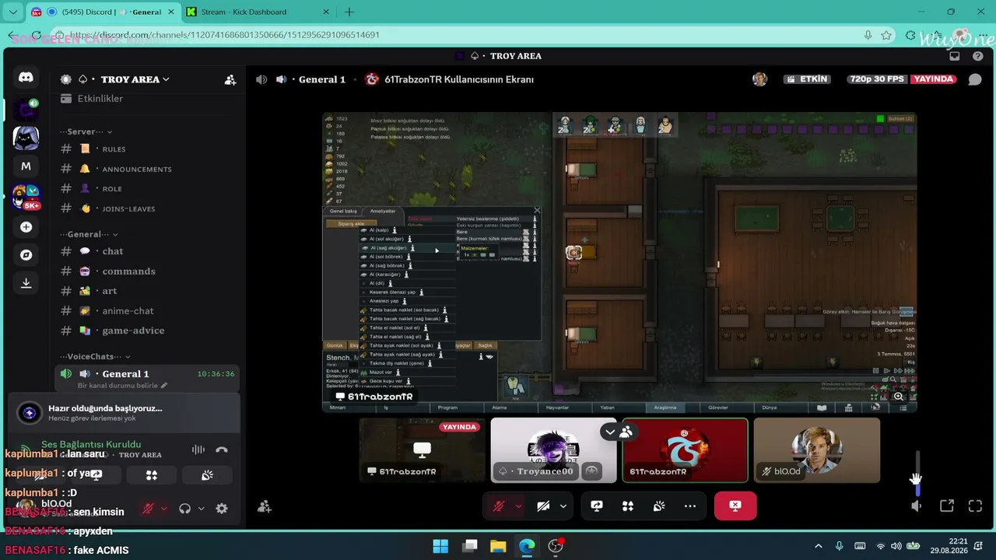Open camera options arrow in call controls
This screenshot has width=996, height=560.
click(x=563, y=506)
